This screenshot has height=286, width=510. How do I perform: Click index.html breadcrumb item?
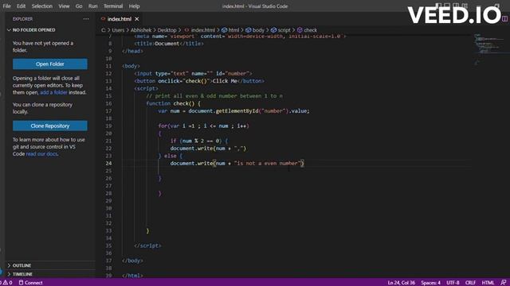click(x=200, y=30)
